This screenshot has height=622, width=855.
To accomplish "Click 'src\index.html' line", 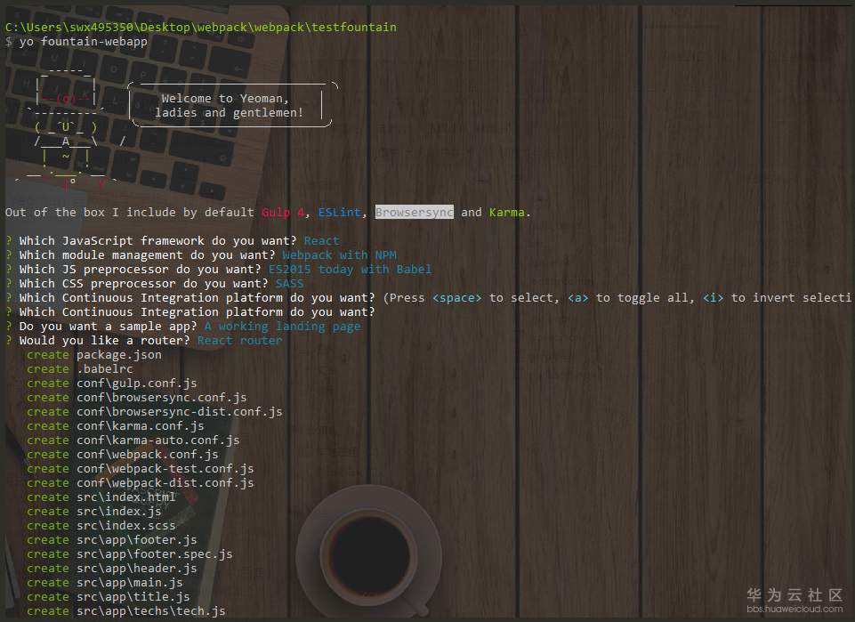I will click(126, 497).
